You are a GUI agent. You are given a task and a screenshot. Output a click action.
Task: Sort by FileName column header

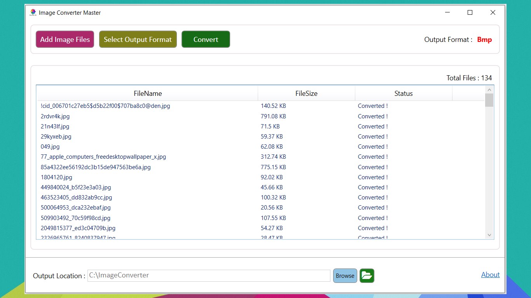pos(148,94)
